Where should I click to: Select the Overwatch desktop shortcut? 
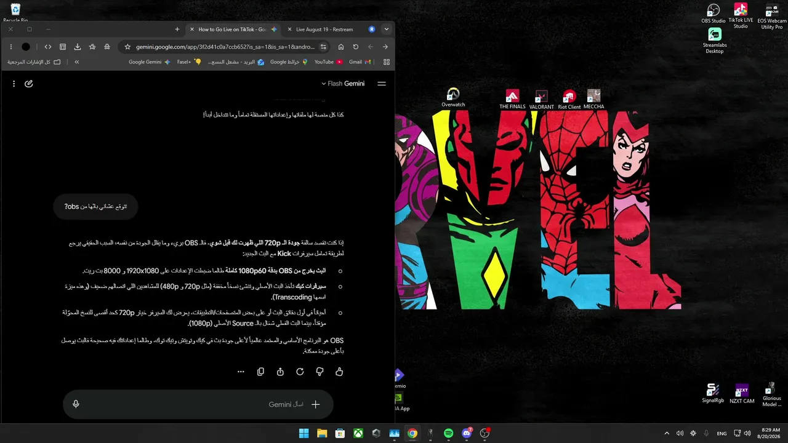[x=453, y=98]
